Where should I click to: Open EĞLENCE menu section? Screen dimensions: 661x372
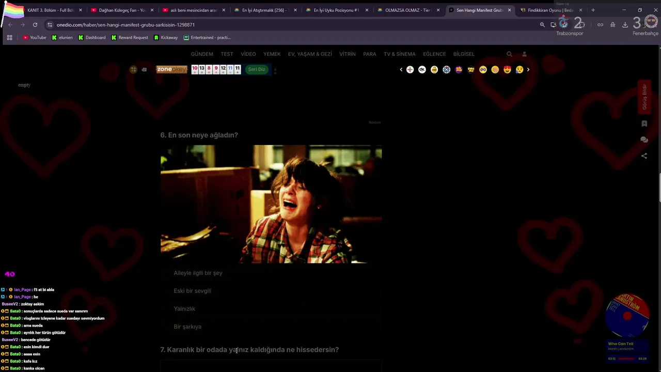point(434,54)
